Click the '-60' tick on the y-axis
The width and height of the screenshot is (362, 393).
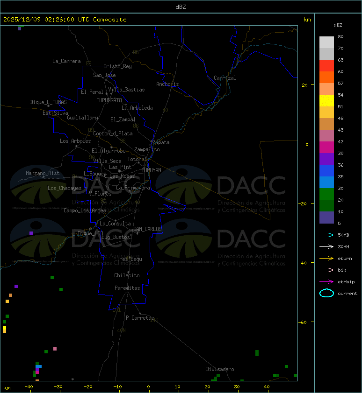click(x=303, y=322)
